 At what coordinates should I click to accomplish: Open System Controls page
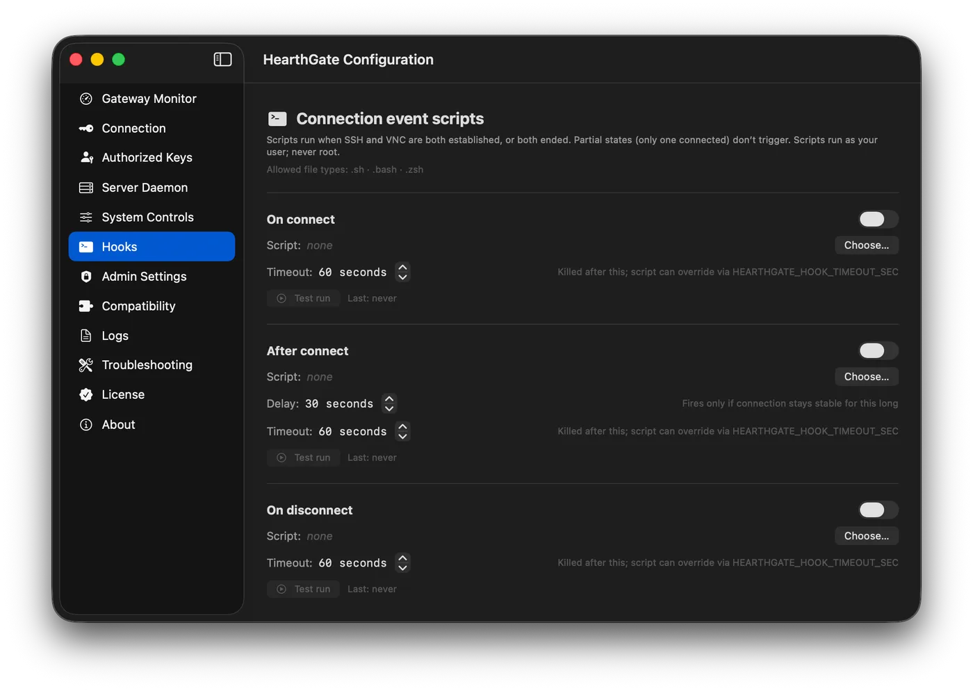click(x=152, y=218)
